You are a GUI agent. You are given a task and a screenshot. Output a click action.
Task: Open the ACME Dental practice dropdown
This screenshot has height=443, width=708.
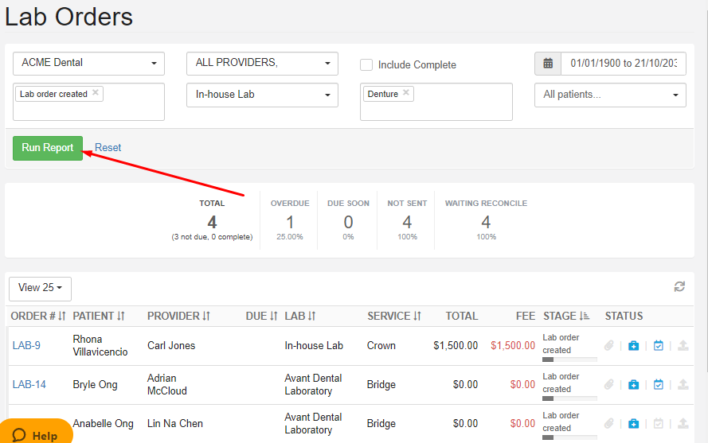[x=88, y=64]
